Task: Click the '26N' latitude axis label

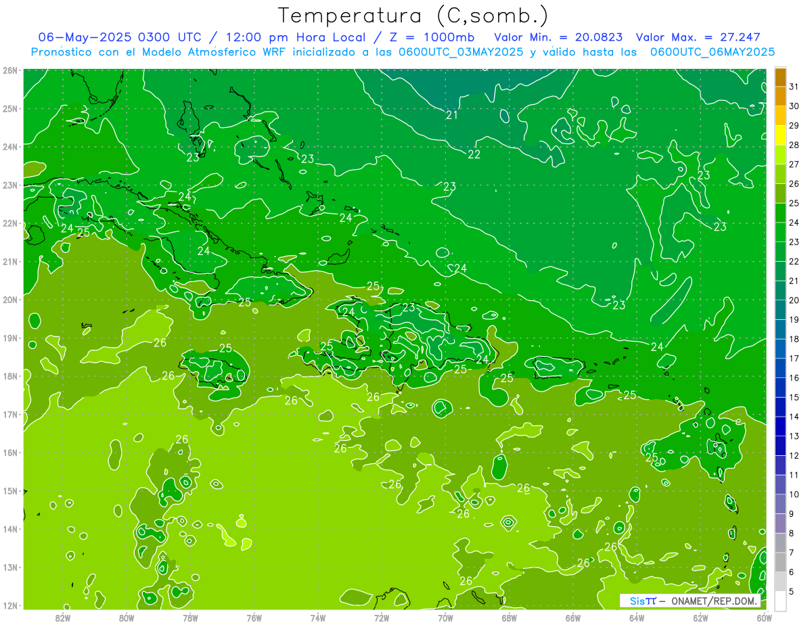Action: click(x=9, y=70)
